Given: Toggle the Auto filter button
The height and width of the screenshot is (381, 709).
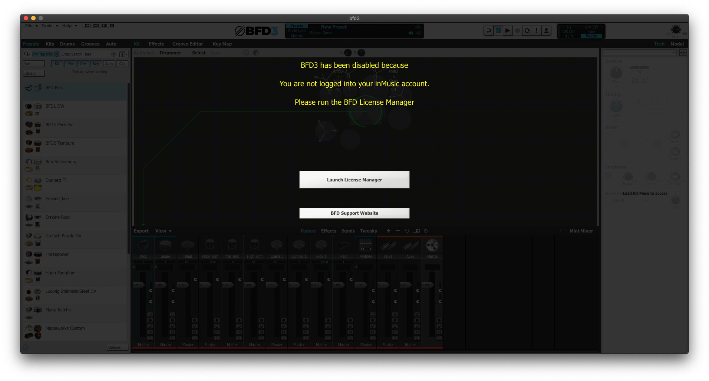Looking at the screenshot, I should coord(109,64).
